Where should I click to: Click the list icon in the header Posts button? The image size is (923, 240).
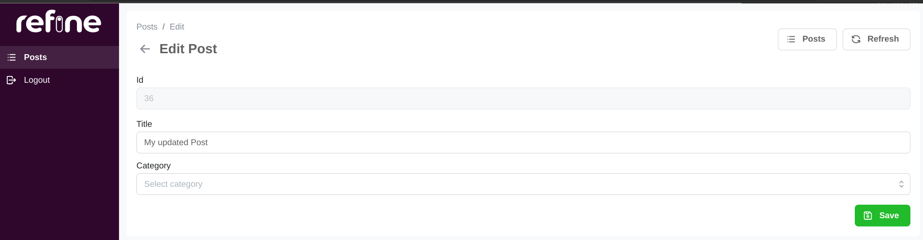coord(791,39)
